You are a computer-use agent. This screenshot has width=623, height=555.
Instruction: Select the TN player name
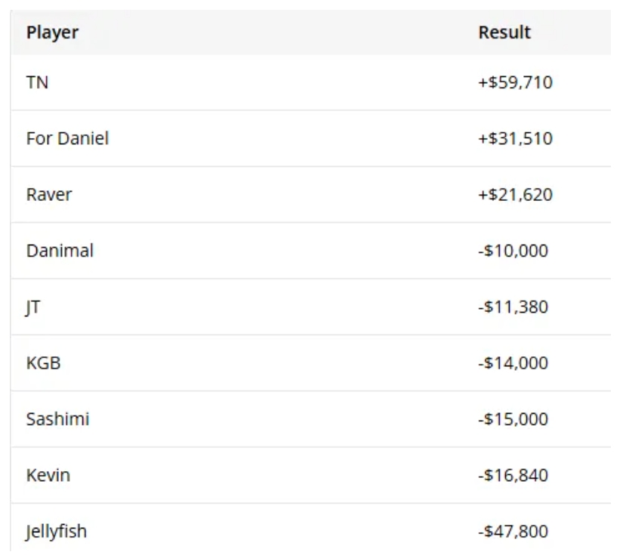click(x=37, y=82)
